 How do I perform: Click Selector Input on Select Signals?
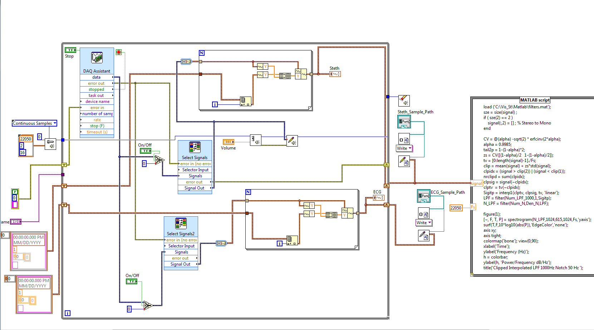coord(195,170)
